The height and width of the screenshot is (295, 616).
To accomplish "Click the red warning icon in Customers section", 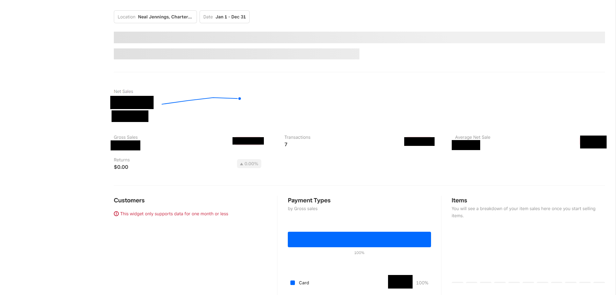I will point(116,214).
